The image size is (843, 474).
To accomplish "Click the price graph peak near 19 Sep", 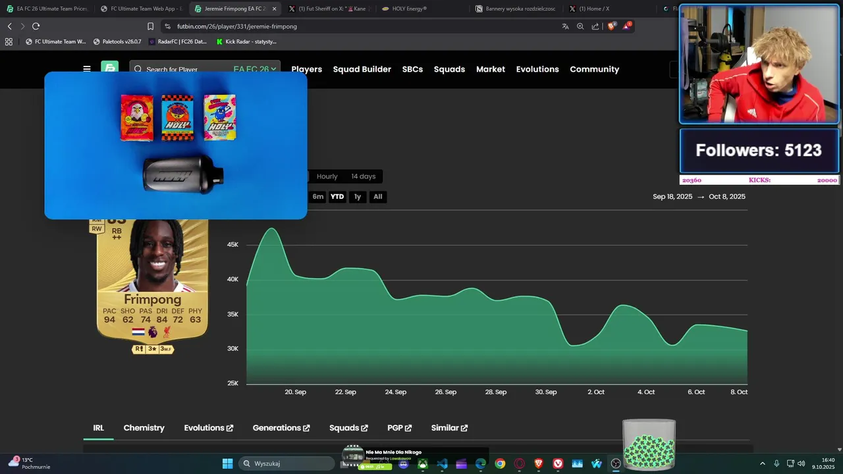I will pos(272,228).
